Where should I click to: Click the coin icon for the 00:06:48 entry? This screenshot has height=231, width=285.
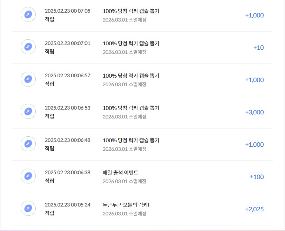tap(28, 144)
